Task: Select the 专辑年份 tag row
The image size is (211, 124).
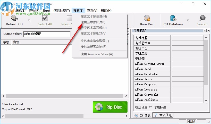Action: pos(152,48)
